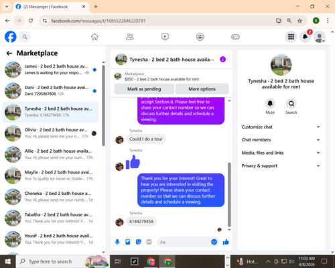Go back from Marketplace with the arrow

coord(9,53)
